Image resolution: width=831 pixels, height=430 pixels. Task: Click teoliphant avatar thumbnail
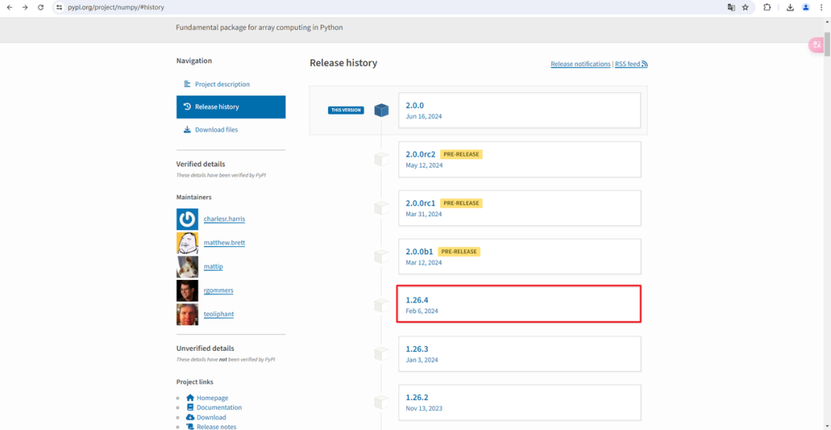click(x=187, y=315)
